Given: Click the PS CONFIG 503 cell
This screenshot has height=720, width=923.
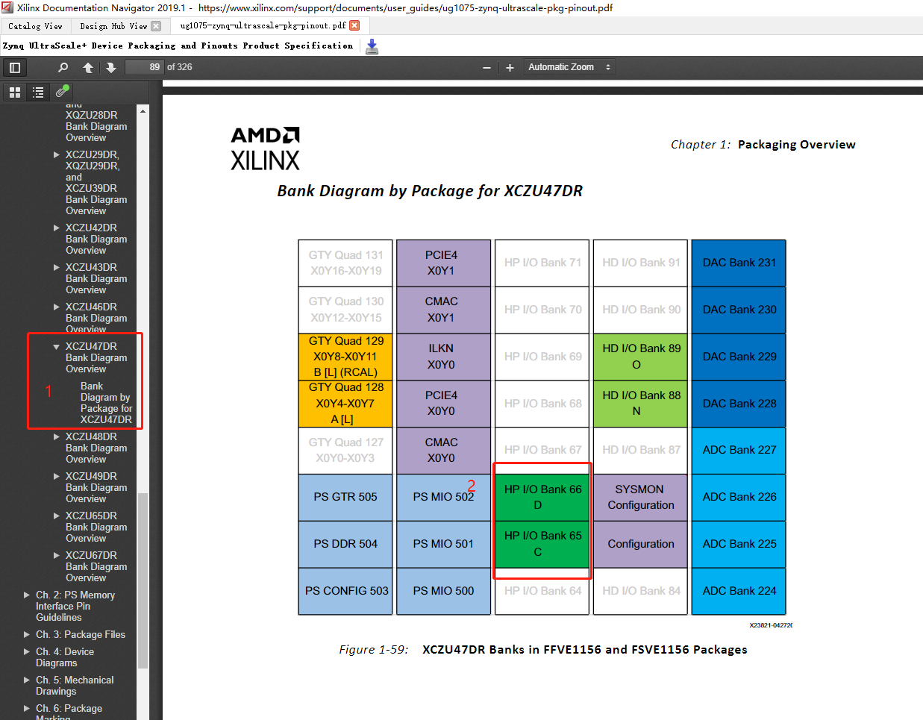Looking at the screenshot, I should point(345,591).
